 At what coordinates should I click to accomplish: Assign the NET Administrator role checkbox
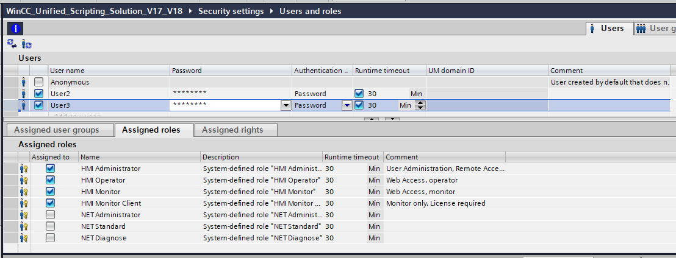[51, 215]
